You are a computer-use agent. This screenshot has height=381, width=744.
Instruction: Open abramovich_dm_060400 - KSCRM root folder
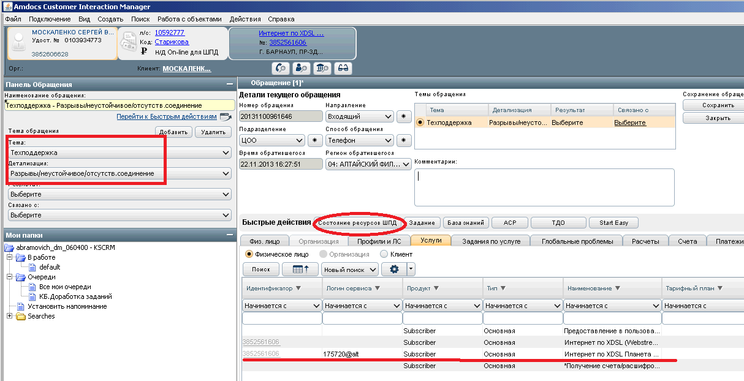click(59, 247)
